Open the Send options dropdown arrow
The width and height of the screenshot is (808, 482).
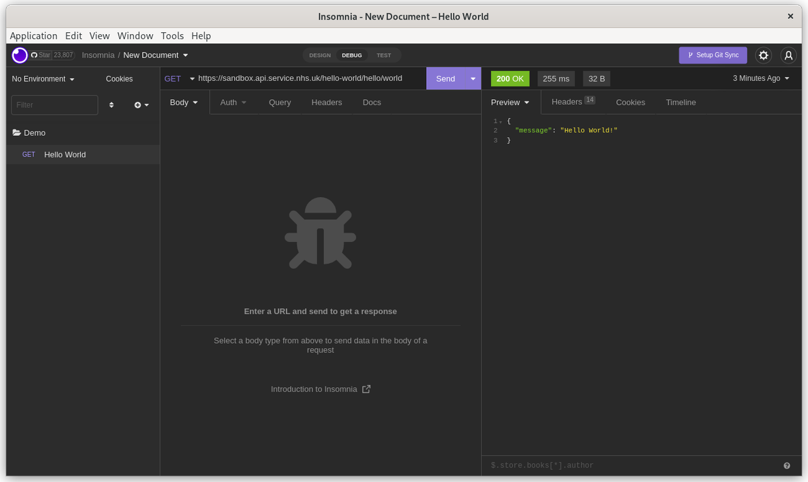[x=473, y=78]
